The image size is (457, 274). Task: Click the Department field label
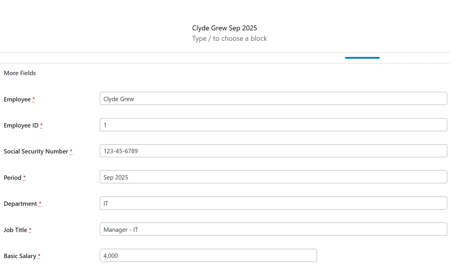coord(20,204)
